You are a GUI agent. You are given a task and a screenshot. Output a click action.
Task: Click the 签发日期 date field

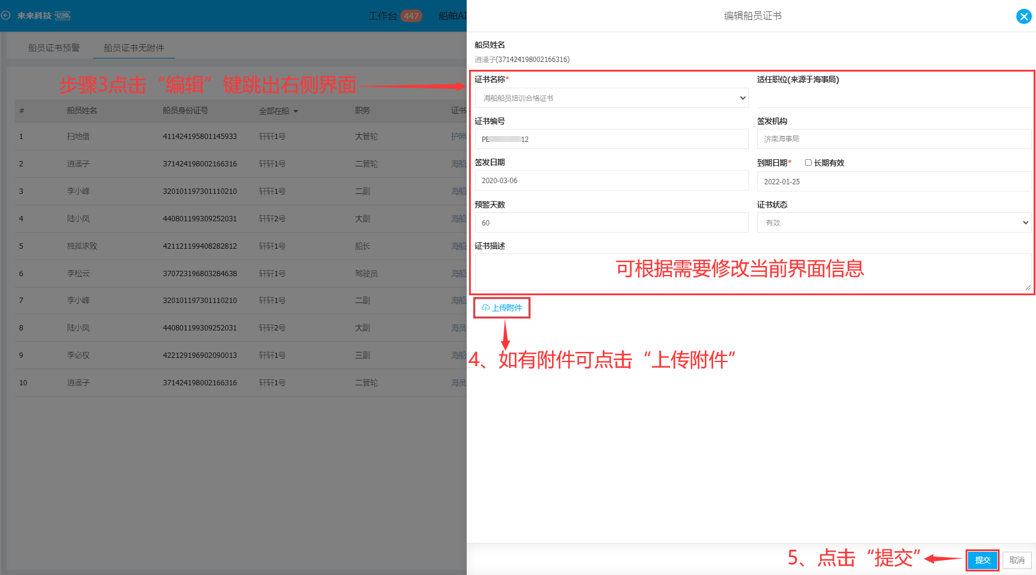(x=612, y=181)
